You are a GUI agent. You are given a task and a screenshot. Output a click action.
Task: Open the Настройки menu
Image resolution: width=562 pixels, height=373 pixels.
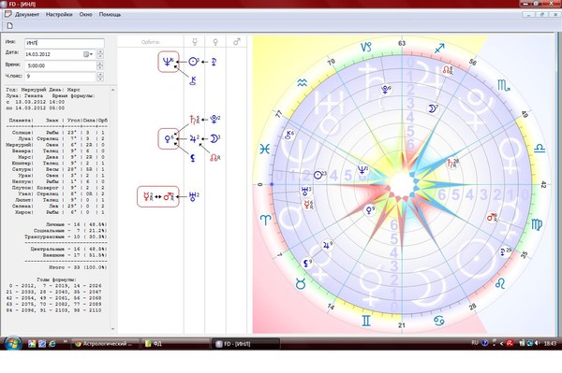(59, 14)
